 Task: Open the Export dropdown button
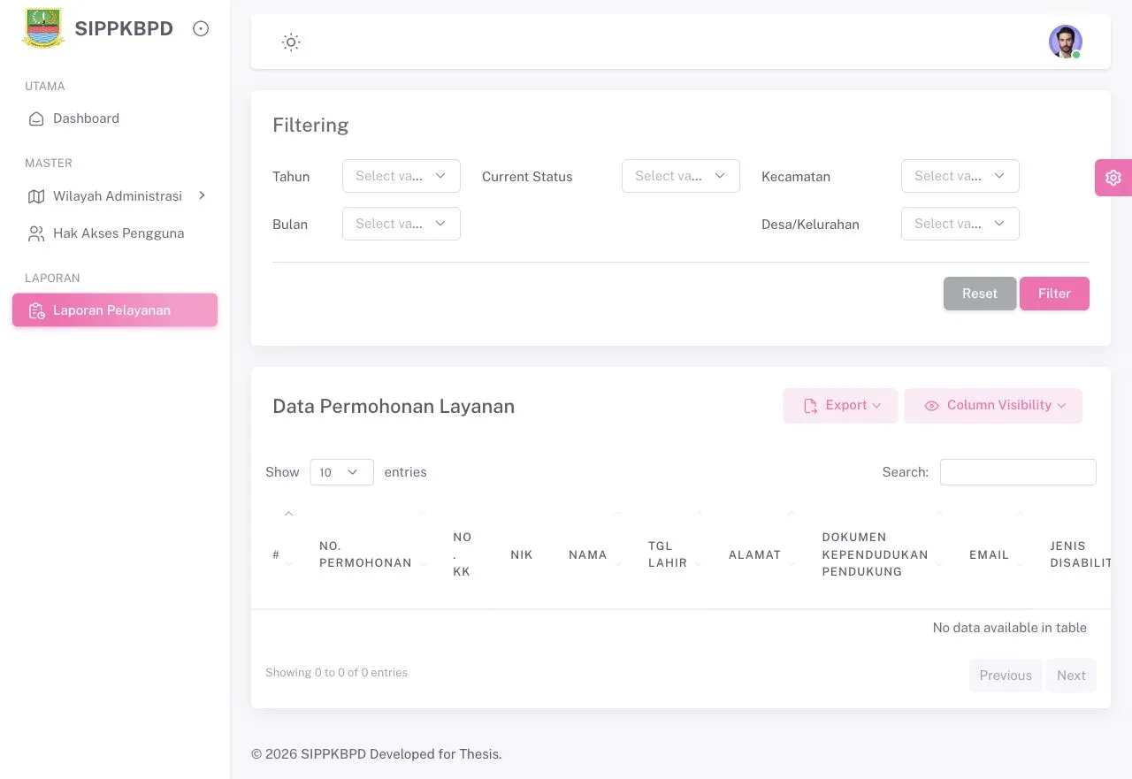[x=840, y=406]
